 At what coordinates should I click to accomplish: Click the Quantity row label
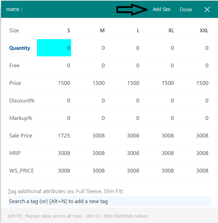click(x=20, y=48)
